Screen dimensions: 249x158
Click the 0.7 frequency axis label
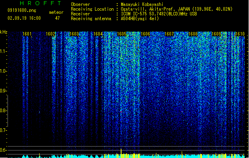tap(3, 130)
